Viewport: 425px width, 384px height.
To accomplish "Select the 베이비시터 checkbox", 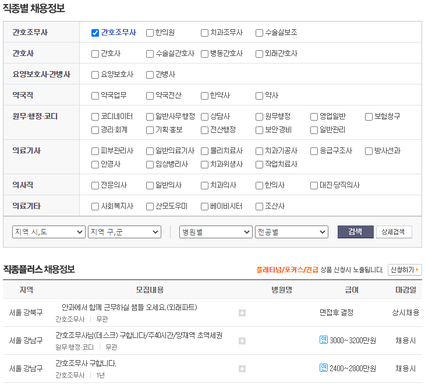I will [x=204, y=206].
